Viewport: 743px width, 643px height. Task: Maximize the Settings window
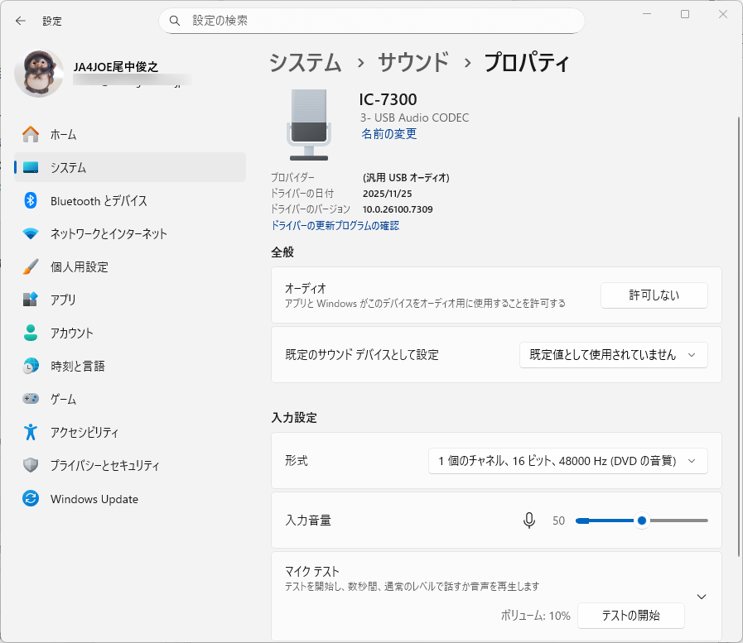click(x=685, y=14)
